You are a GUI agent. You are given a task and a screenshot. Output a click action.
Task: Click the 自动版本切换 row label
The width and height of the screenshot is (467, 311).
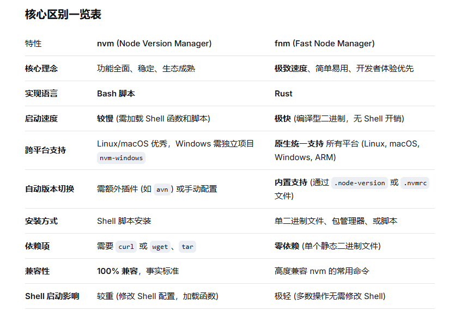point(50,188)
